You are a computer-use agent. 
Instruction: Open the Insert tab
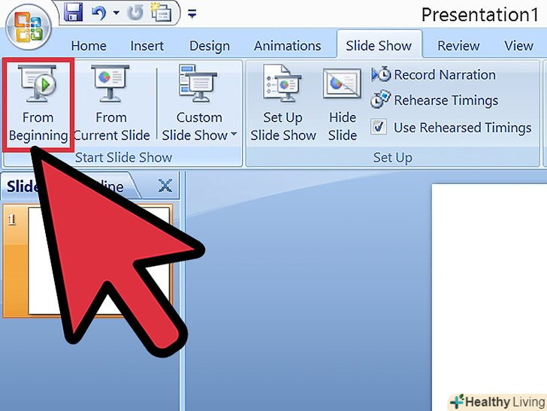click(147, 46)
